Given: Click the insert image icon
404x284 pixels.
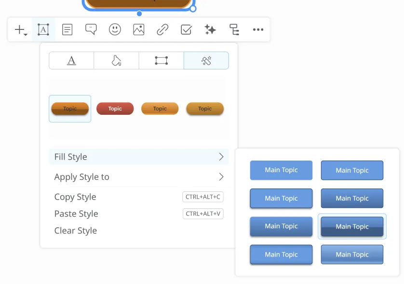Looking at the screenshot, I should pos(139,30).
